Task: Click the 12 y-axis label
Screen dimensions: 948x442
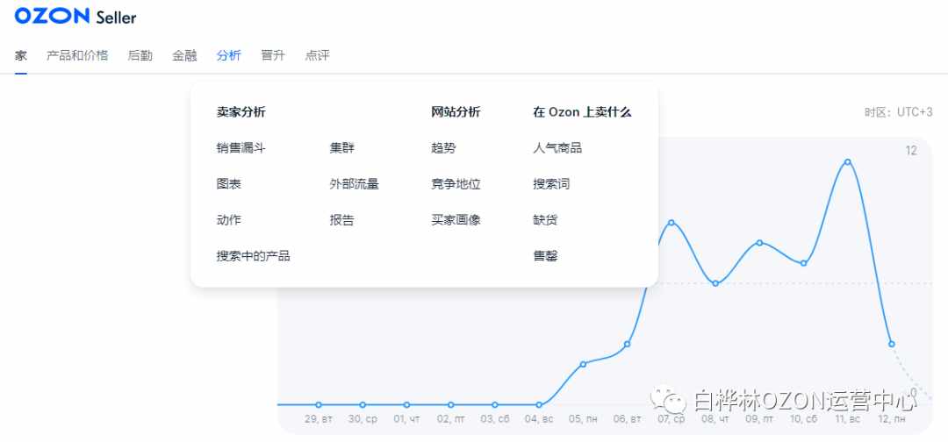Action: (911, 151)
